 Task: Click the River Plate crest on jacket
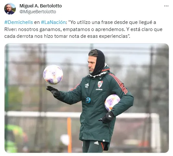100,84
